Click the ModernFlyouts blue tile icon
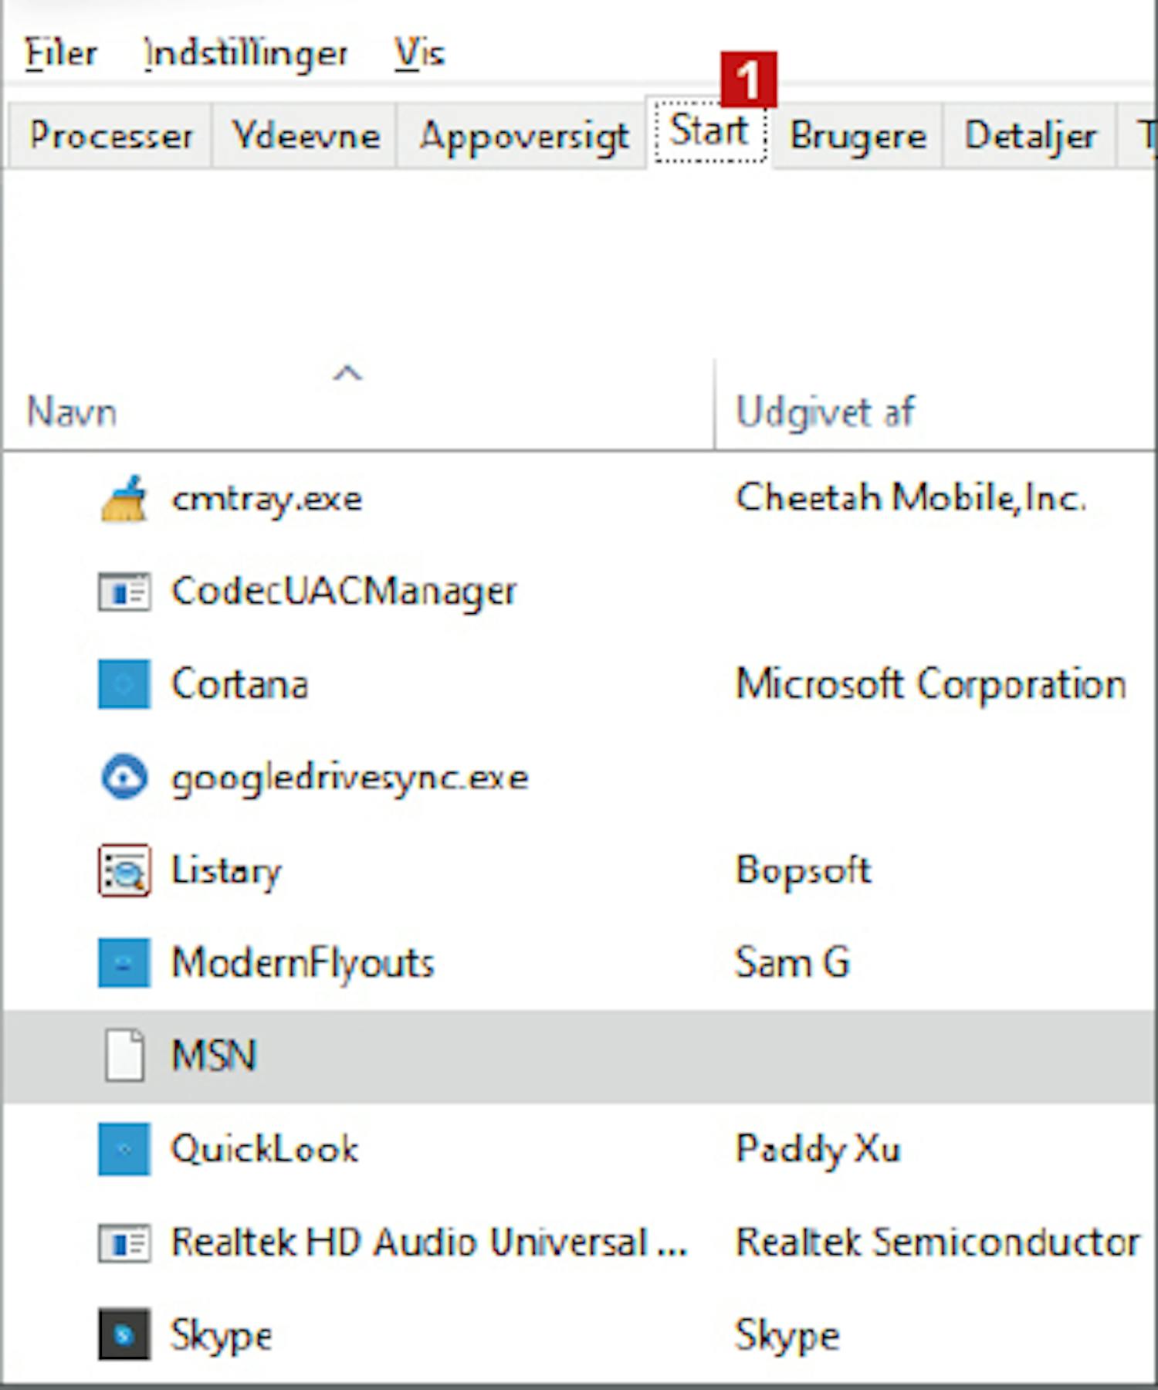Viewport: 1158px width, 1390px height. click(124, 963)
